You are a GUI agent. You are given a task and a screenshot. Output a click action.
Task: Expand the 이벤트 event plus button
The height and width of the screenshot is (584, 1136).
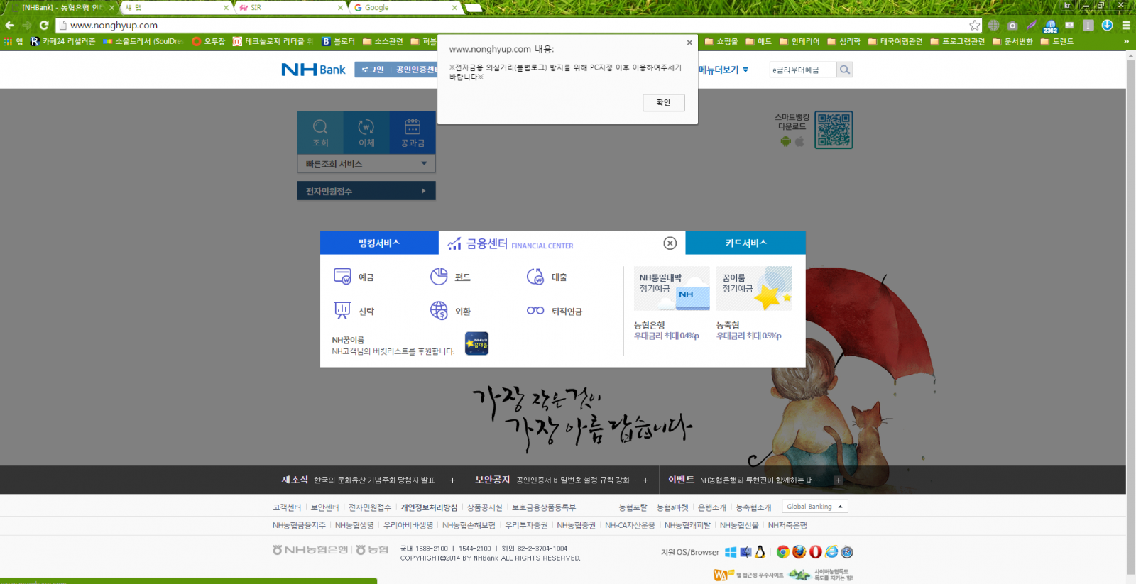pyautogui.click(x=838, y=480)
